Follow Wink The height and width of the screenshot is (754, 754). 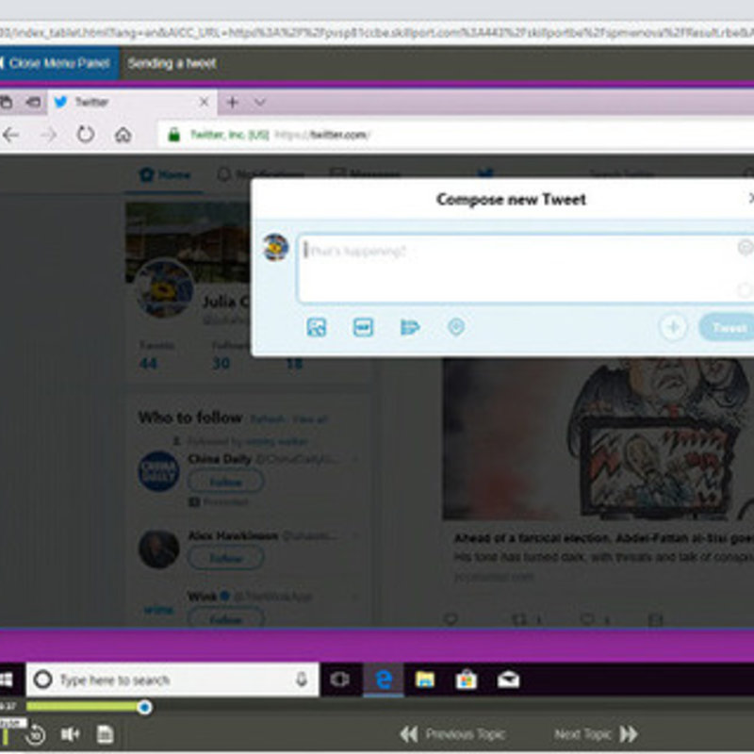[225, 617]
